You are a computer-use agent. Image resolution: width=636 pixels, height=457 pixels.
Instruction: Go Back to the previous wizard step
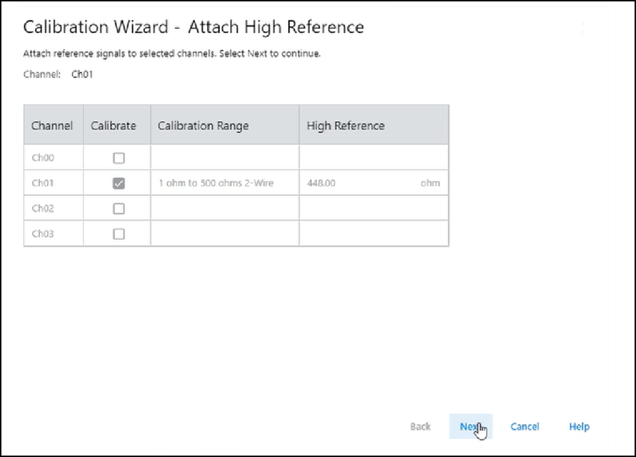click(420, 426)
